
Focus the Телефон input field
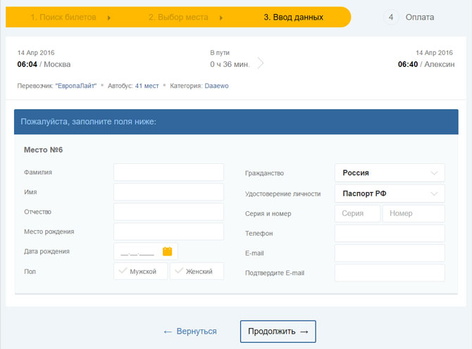[x=389, y=233]
